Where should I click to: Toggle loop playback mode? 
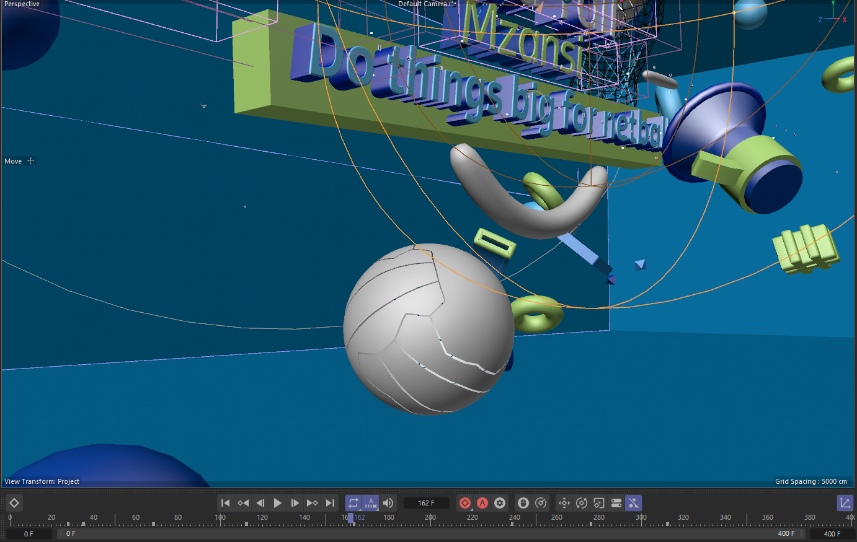tap(353, 503)
